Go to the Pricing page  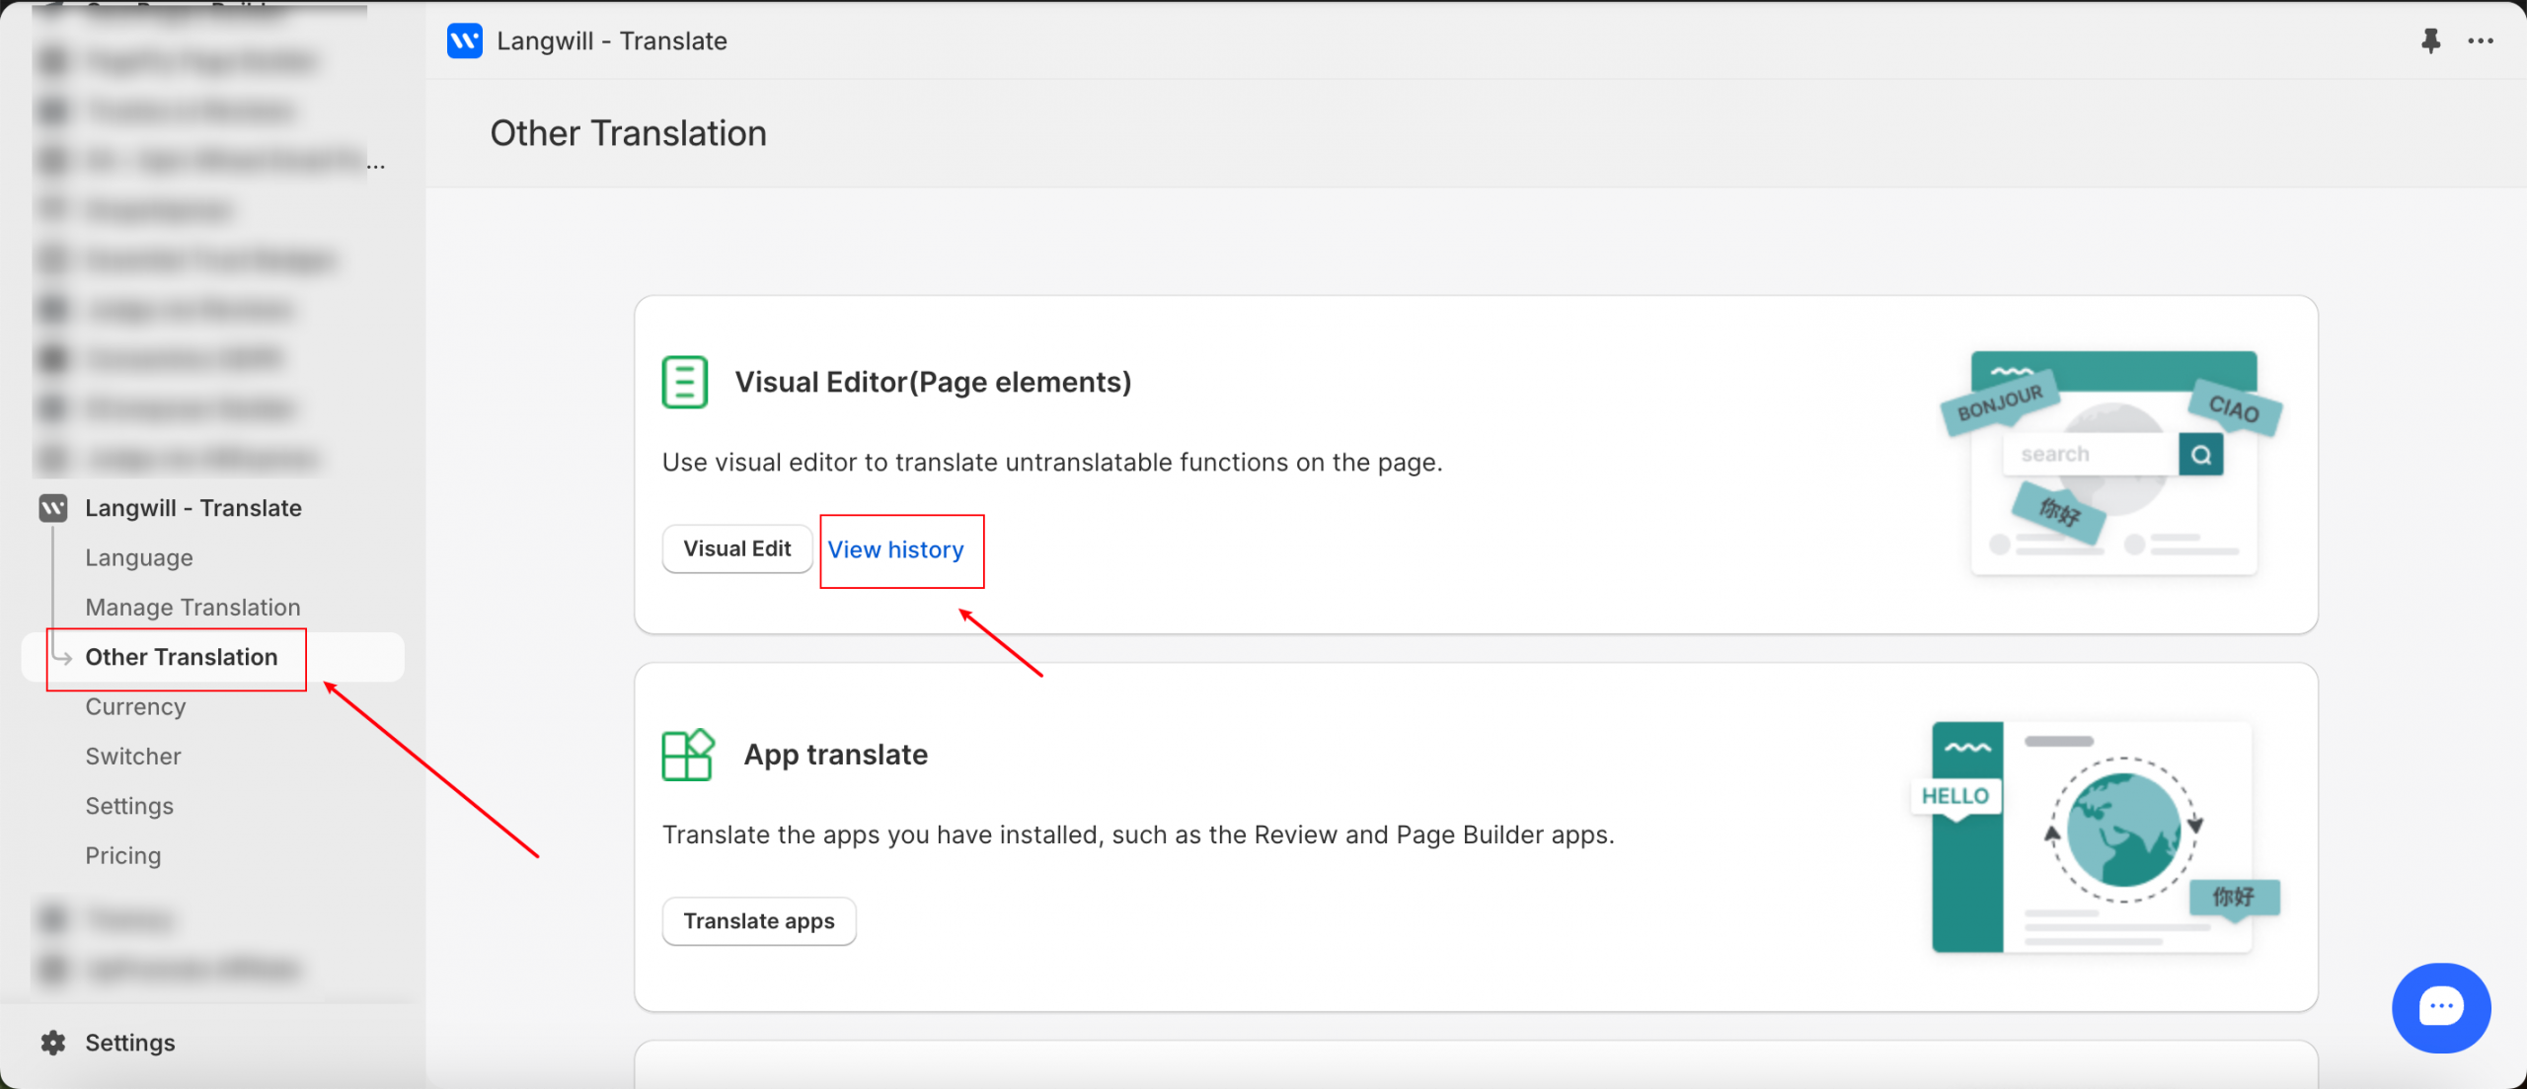(x=122, y=855)
